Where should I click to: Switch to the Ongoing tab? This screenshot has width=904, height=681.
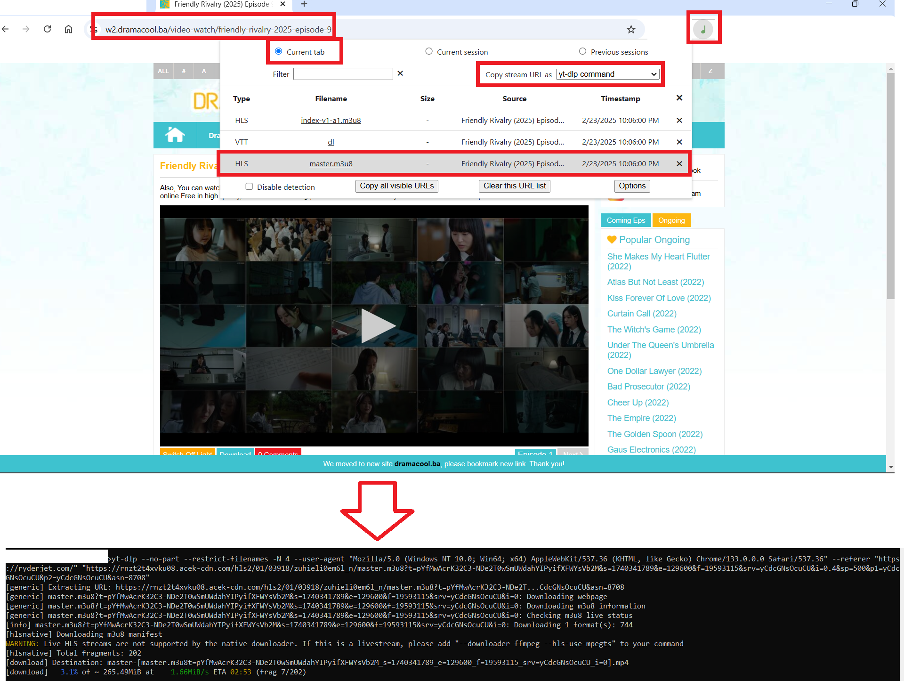click(x=671, y=220)
